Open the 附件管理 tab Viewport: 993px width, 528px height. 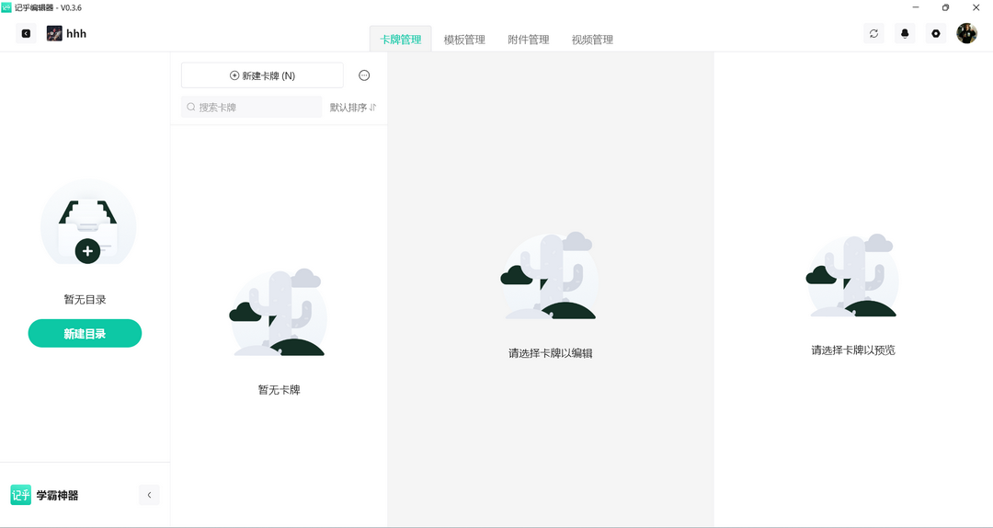[528, 40]
